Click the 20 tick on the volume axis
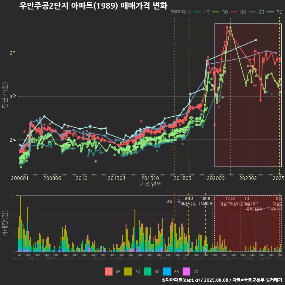 tap(12, 214)
